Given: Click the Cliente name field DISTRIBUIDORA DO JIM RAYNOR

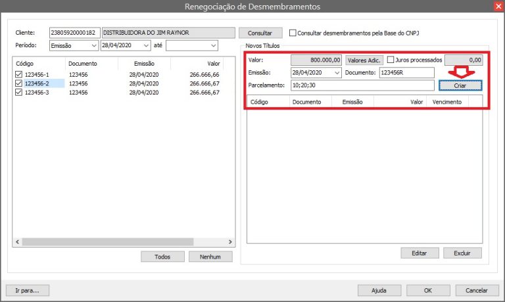Looking at the screenshot, I should coord(168,33).
